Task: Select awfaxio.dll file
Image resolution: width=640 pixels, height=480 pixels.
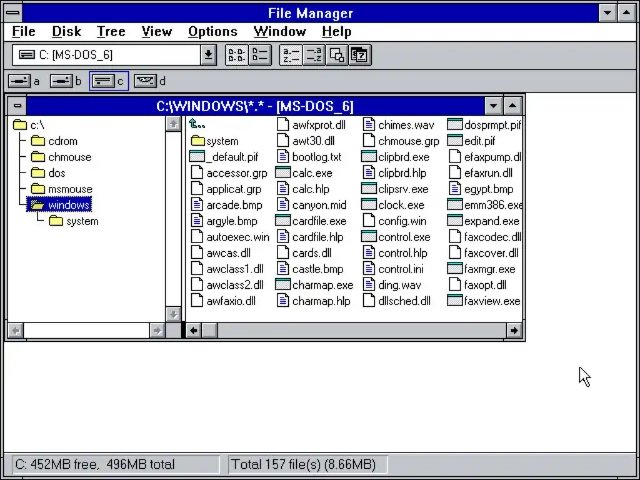Action: click(x=223, y=301)
